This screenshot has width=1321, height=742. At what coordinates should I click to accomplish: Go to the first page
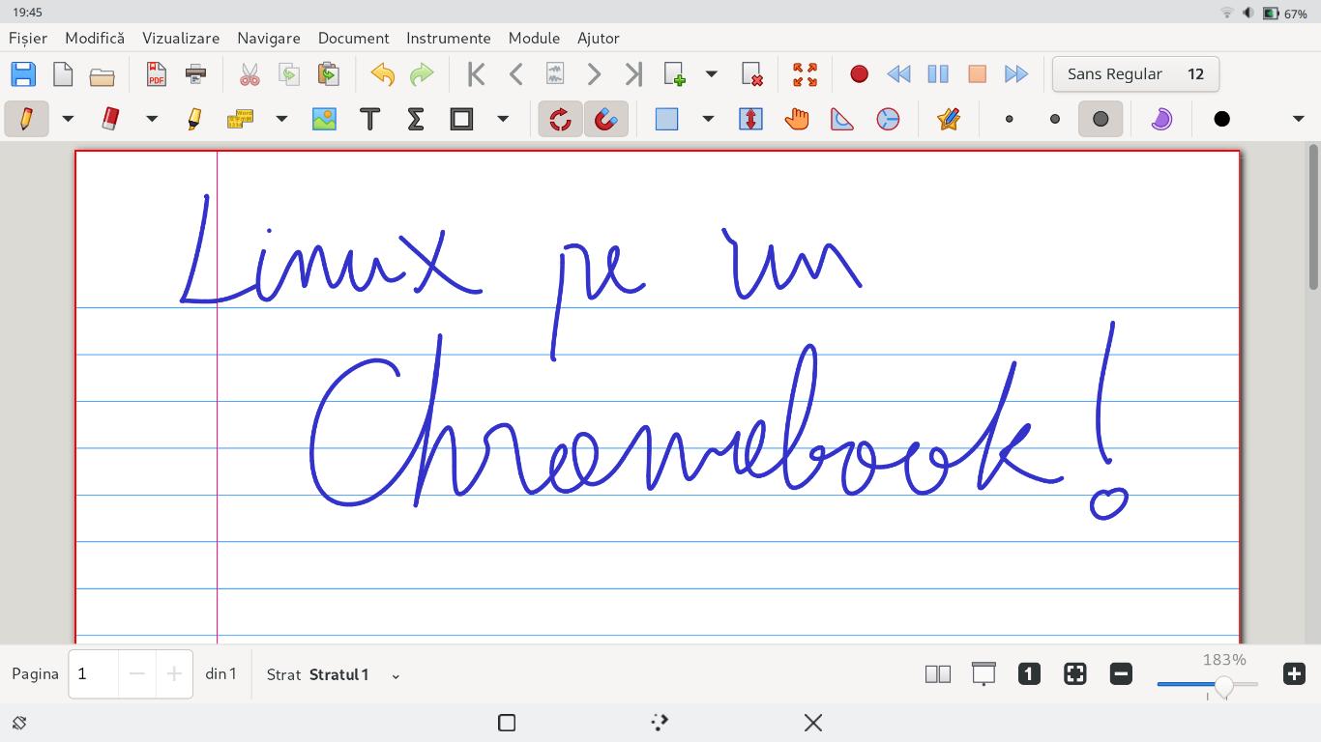pos(476,74)
